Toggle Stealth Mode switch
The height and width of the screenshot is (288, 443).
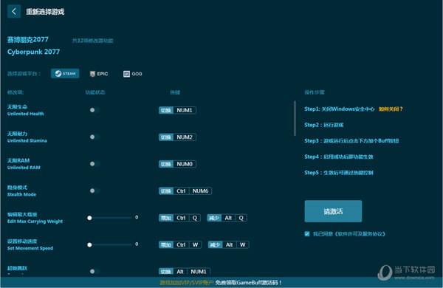(x=95, y=191)
